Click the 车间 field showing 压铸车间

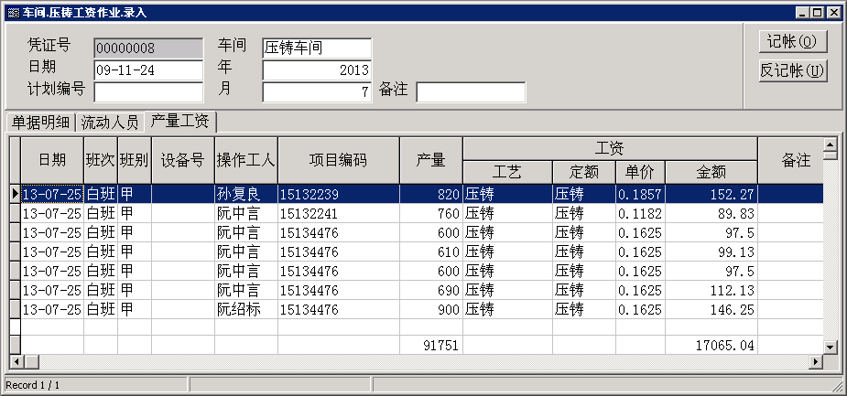[x=317, y=48]
